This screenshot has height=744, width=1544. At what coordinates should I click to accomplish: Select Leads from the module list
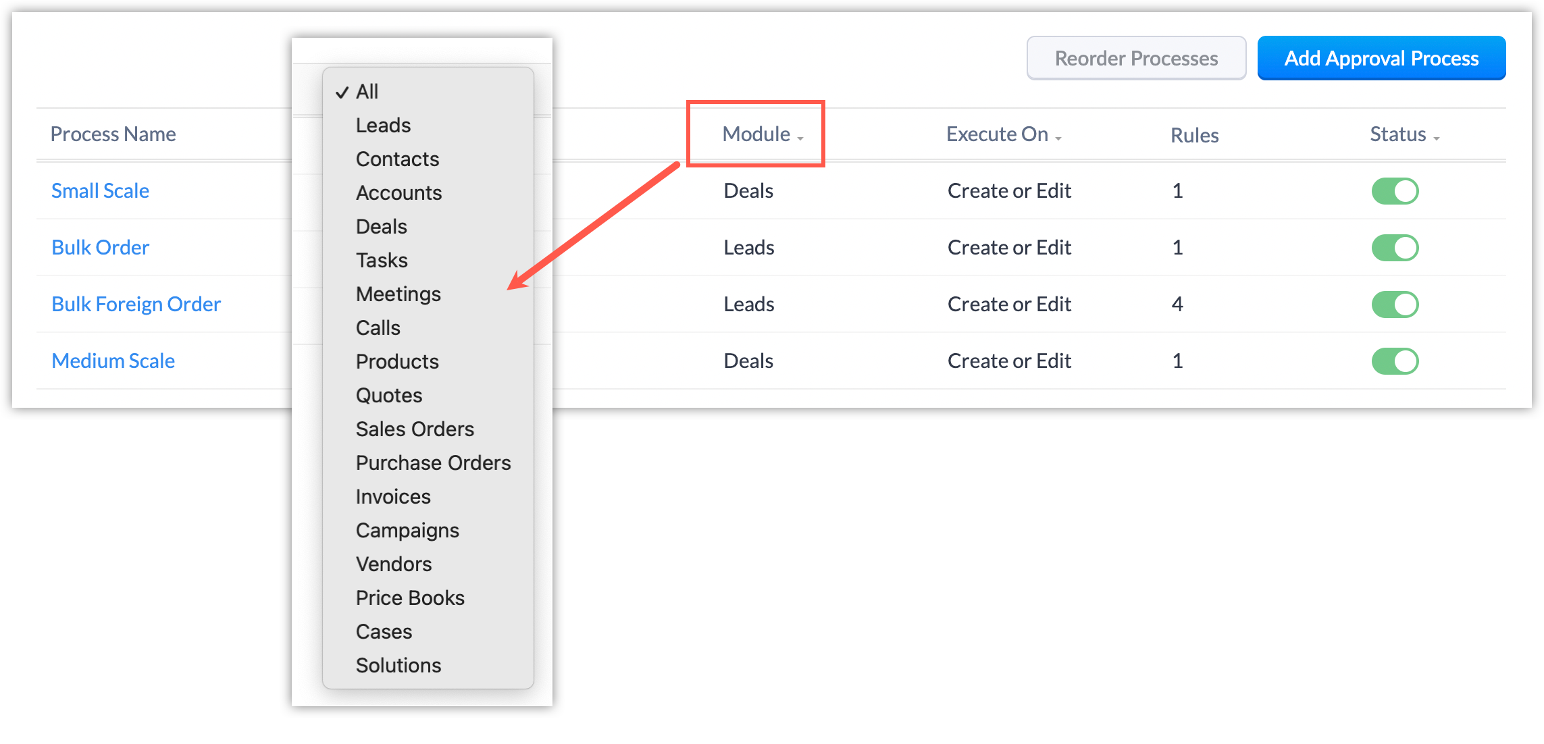coord(383,126)
